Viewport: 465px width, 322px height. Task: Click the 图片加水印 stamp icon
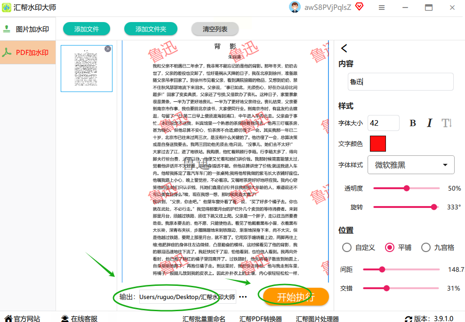6,29
